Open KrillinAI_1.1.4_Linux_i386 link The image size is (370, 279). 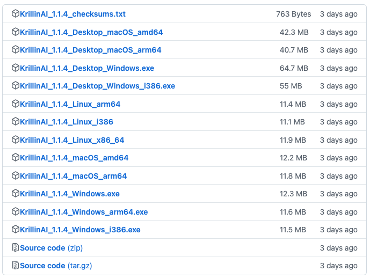pyautogui.click(x=67, y=122)
